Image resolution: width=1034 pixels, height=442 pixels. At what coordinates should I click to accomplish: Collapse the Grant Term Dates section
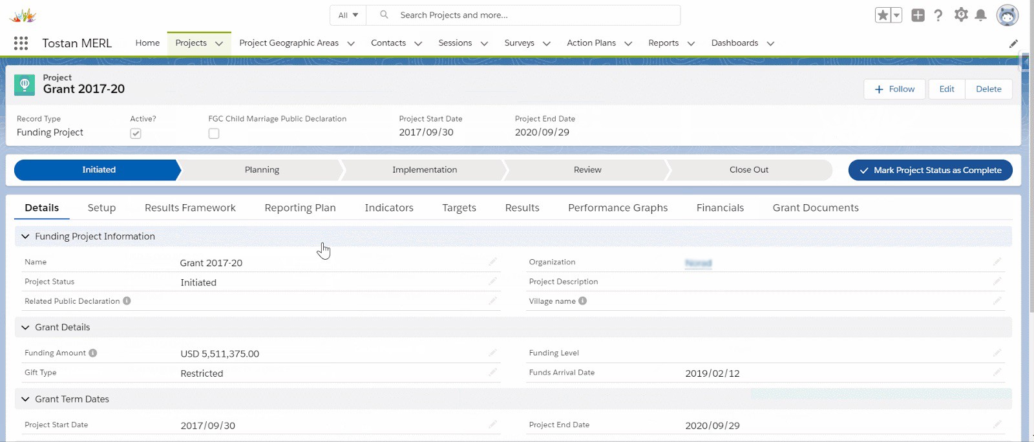pos(25,399)
